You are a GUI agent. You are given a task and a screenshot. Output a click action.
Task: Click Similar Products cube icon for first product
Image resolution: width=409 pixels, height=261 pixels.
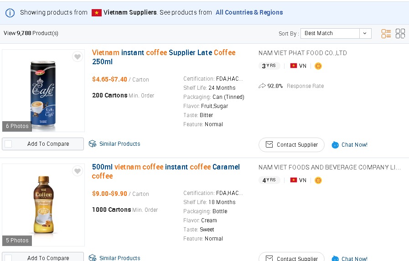93,144
